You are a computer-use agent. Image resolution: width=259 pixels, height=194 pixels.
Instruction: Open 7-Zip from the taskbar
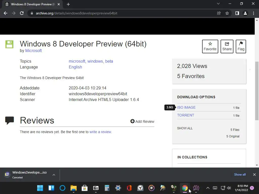click(x=96, y=188)
